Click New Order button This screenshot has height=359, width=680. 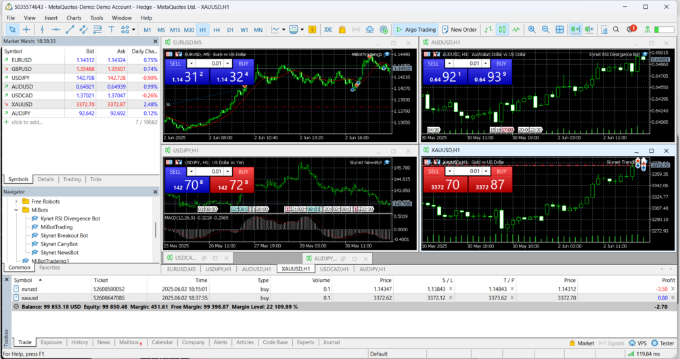[459, 30]
